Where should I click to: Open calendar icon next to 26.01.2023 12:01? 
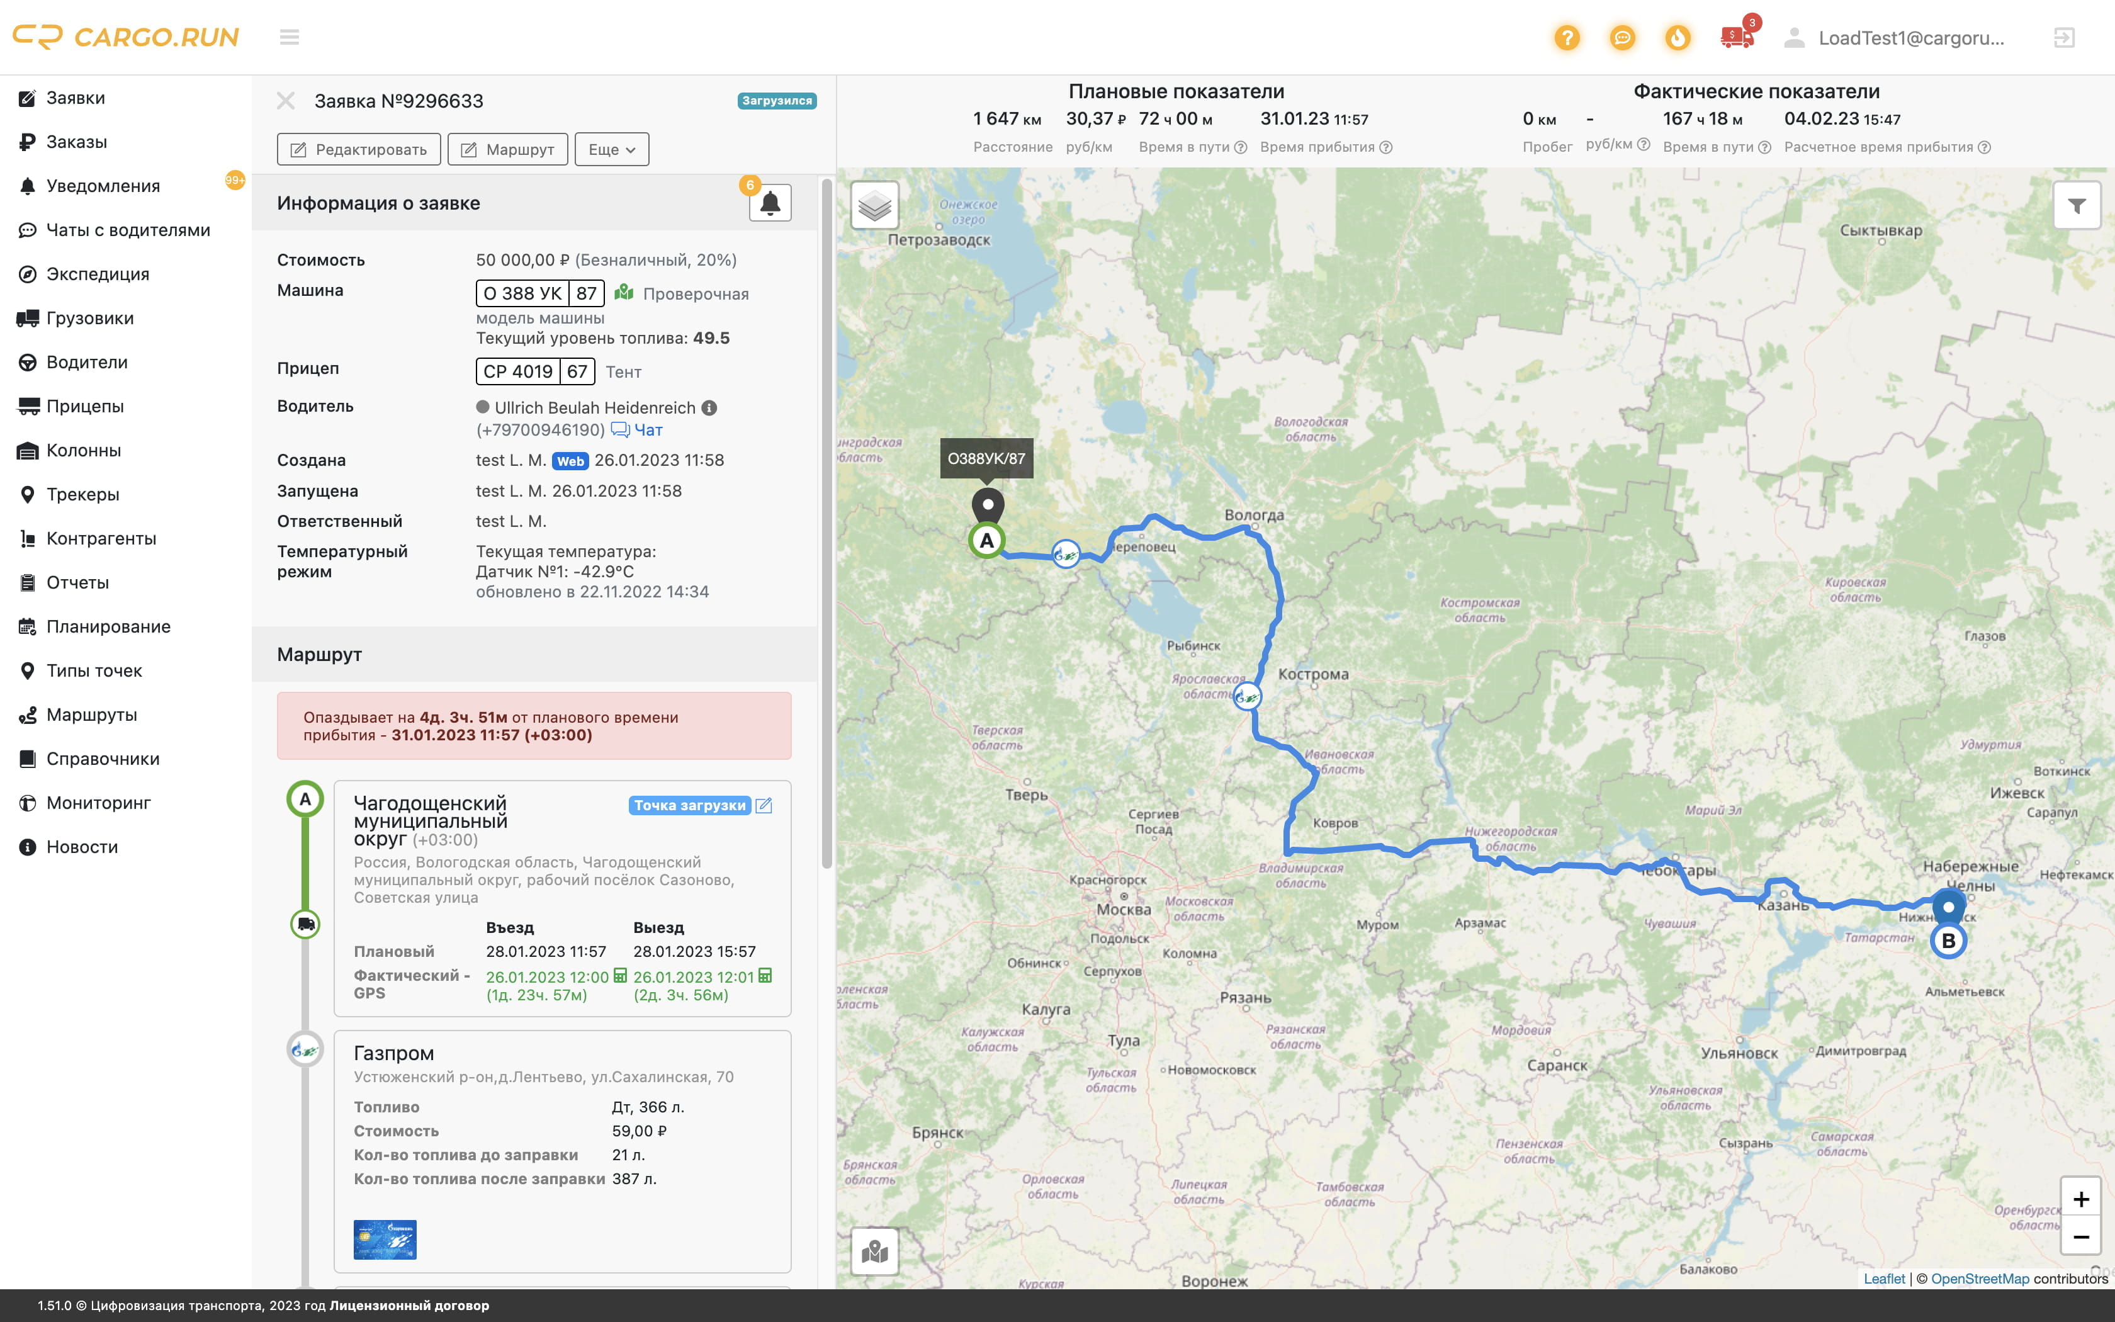765,976
